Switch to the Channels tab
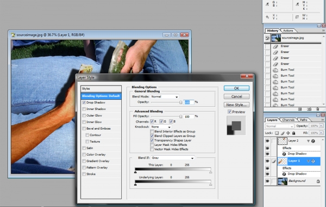This screenshot has height=207, width=326. (x=288, y=120)
